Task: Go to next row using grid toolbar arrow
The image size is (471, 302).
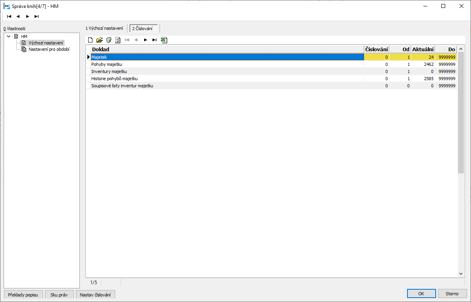Action: tap(145, 40)
